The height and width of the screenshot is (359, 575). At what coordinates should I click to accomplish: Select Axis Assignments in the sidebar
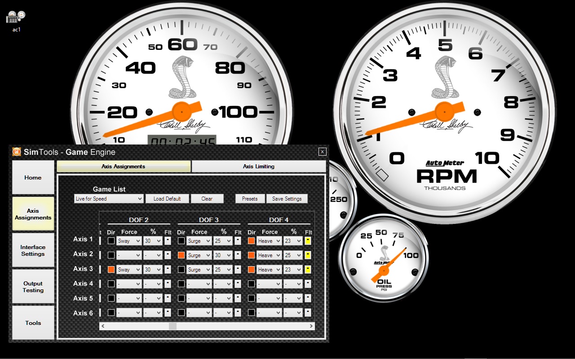(x=33, y=214)
